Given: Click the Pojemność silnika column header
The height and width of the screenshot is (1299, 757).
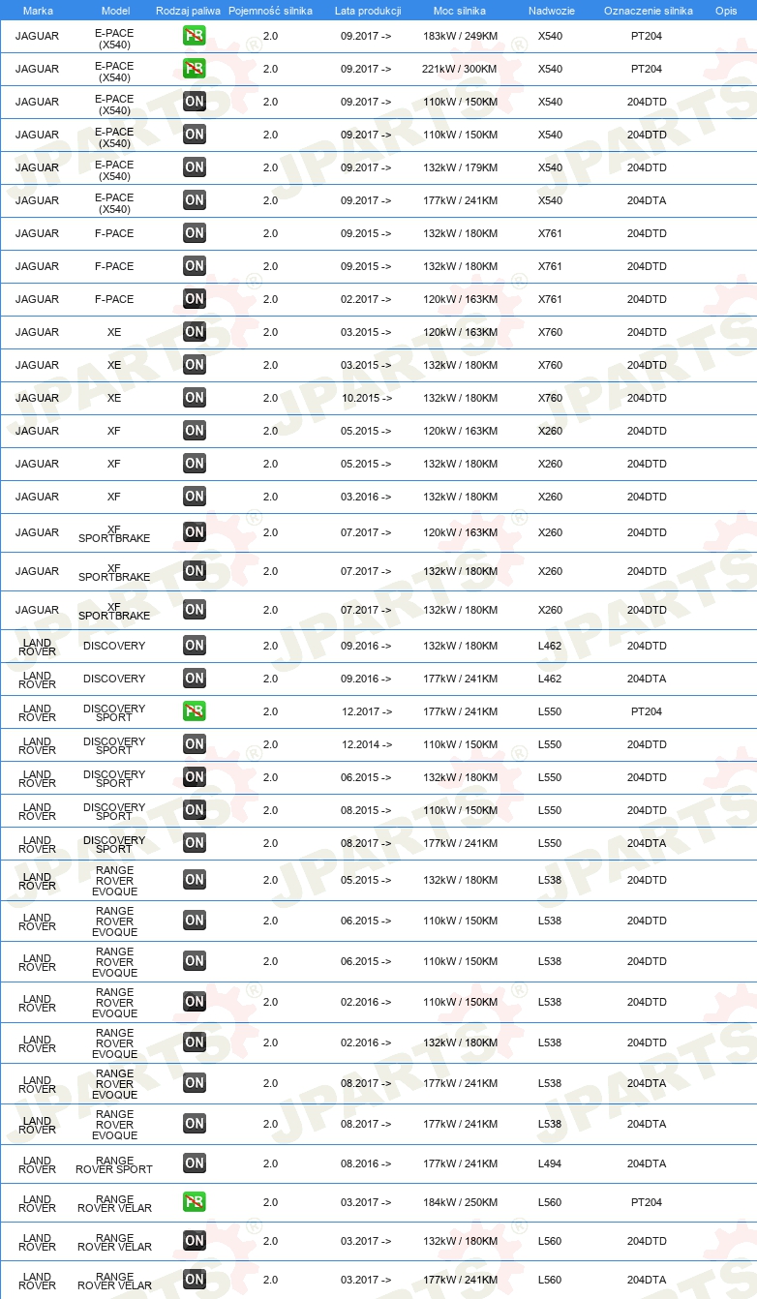Looking at the screenshot, I should tap(270, 11).
